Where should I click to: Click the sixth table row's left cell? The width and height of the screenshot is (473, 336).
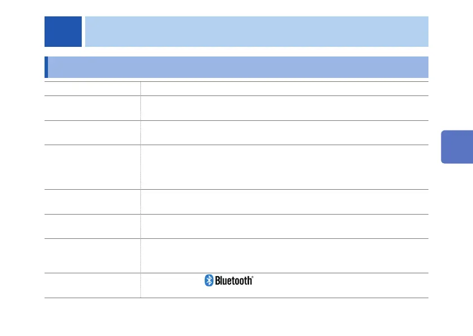pos(92,226)
